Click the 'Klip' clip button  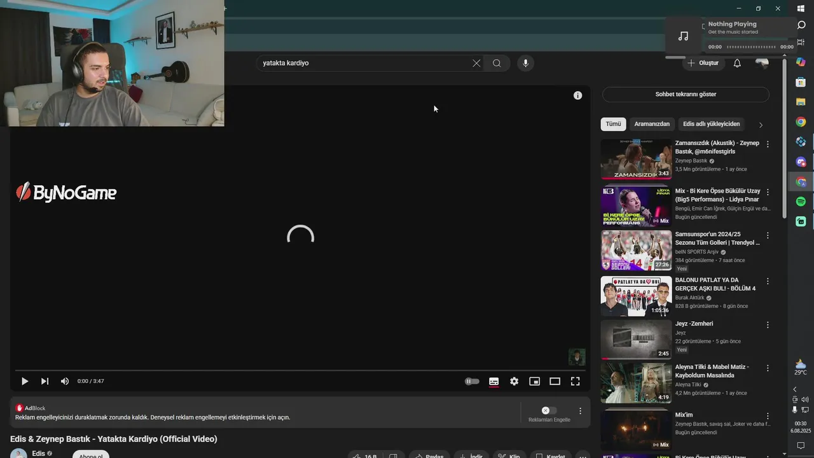pos(509,455)
